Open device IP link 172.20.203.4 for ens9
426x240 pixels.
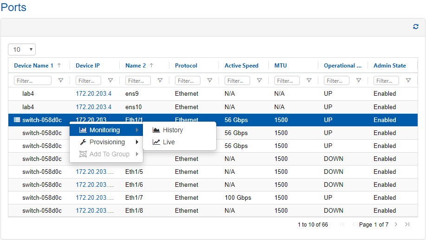94,94
